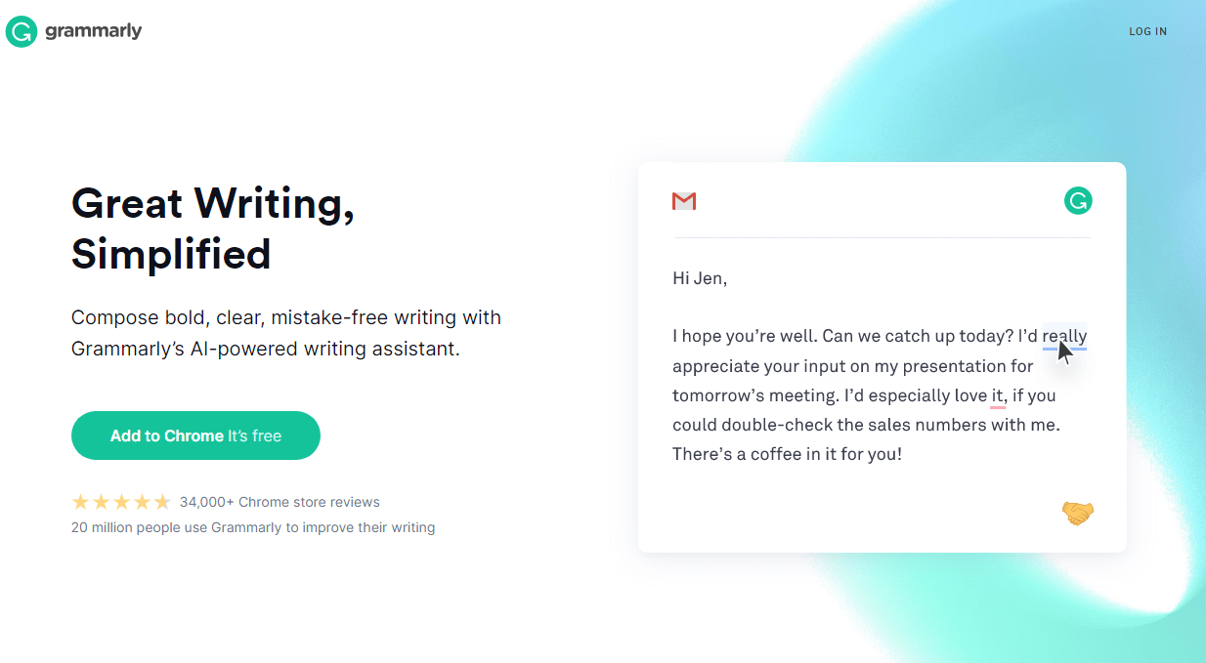The height and width of the screenshot is (663, 1206).
Task: Click the green Grammarly badge in the email card
Action: pyautogui.click(x=1078, y=201)
